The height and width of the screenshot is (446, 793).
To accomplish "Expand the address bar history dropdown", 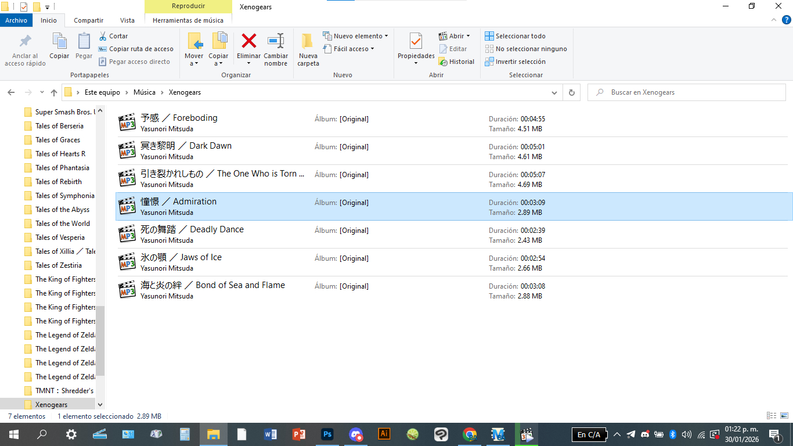I will 554,92.
